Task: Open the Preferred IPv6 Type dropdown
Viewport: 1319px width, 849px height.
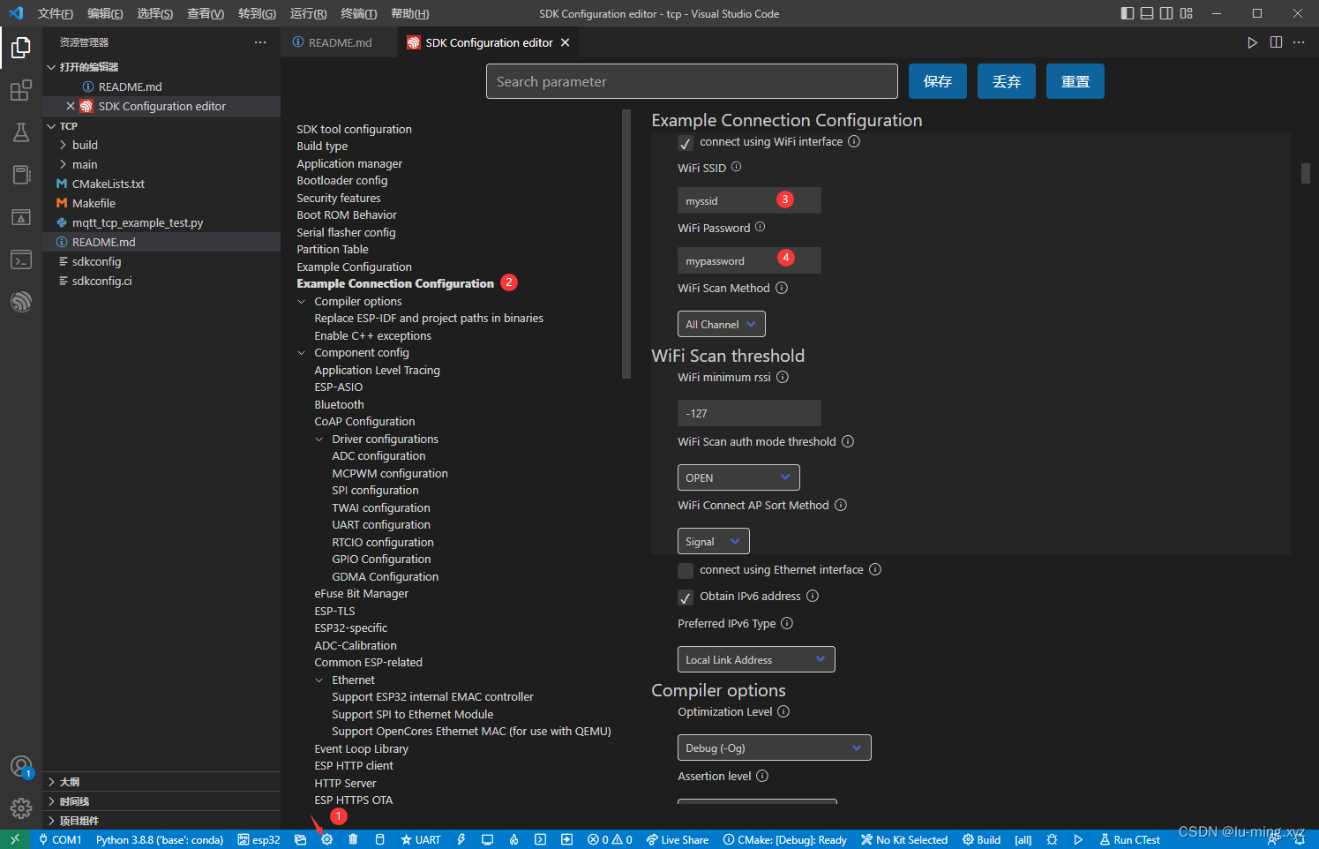Action: pyautogui.click(x=756, y=659)
